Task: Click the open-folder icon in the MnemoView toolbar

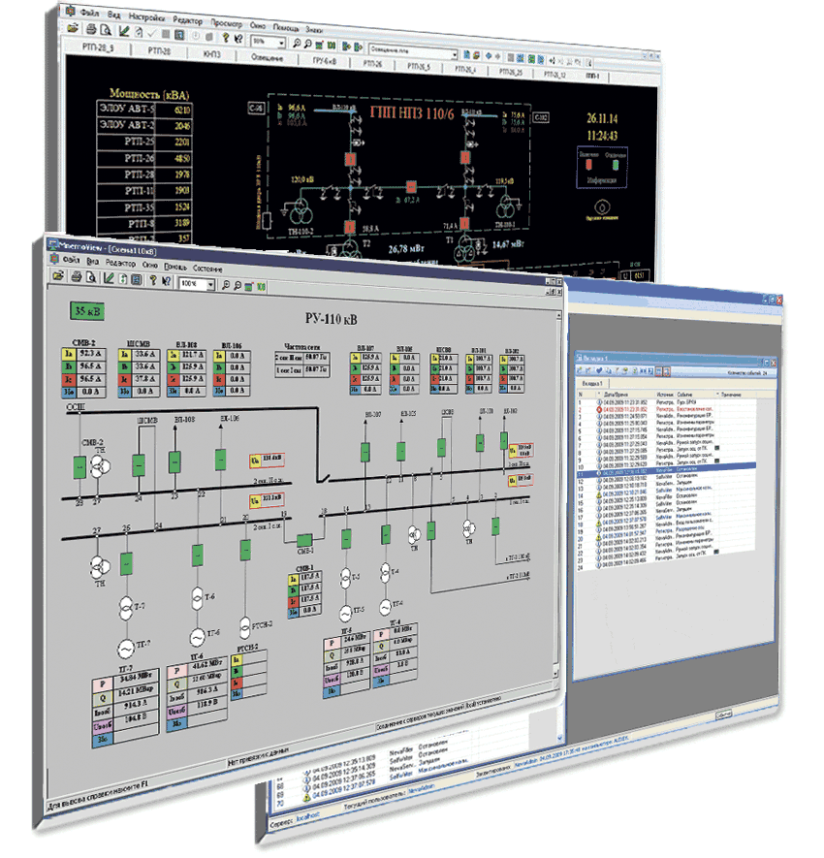Action: point(57,275)
